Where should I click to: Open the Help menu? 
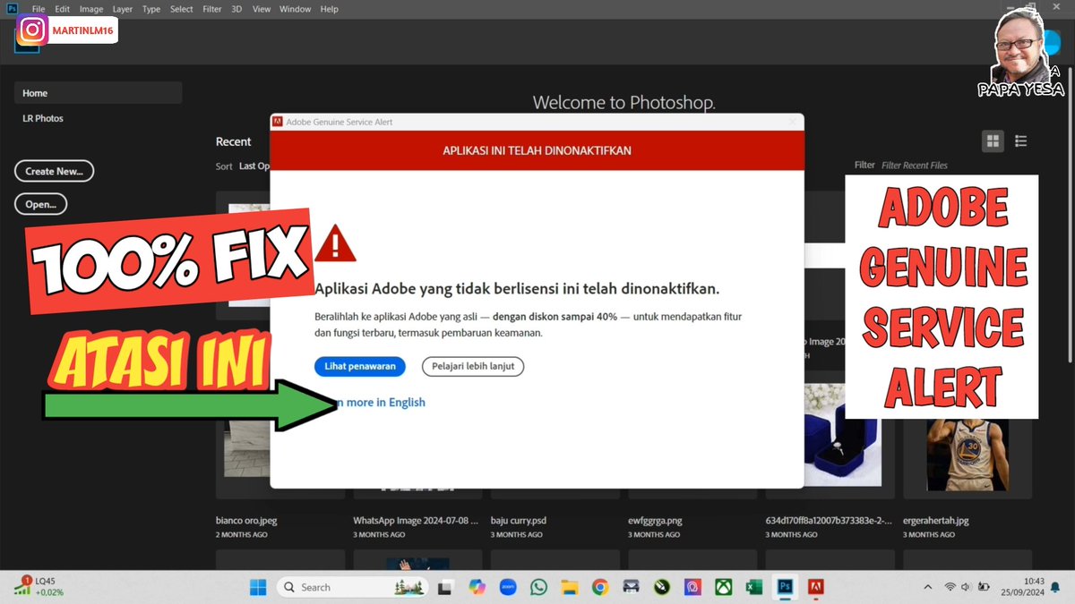tap(330, 9)
